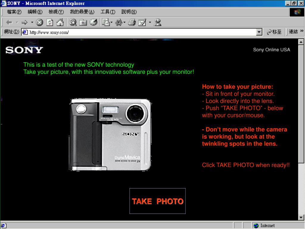Click the vertical scrollbar thumb
This screenshot has width=305, height=229.
pos(301,104)
